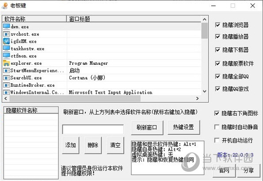The width and height of the screenshot is (263, 181).
Task: Click the list's scroll down arrow
Action: (x=205, y=91)
